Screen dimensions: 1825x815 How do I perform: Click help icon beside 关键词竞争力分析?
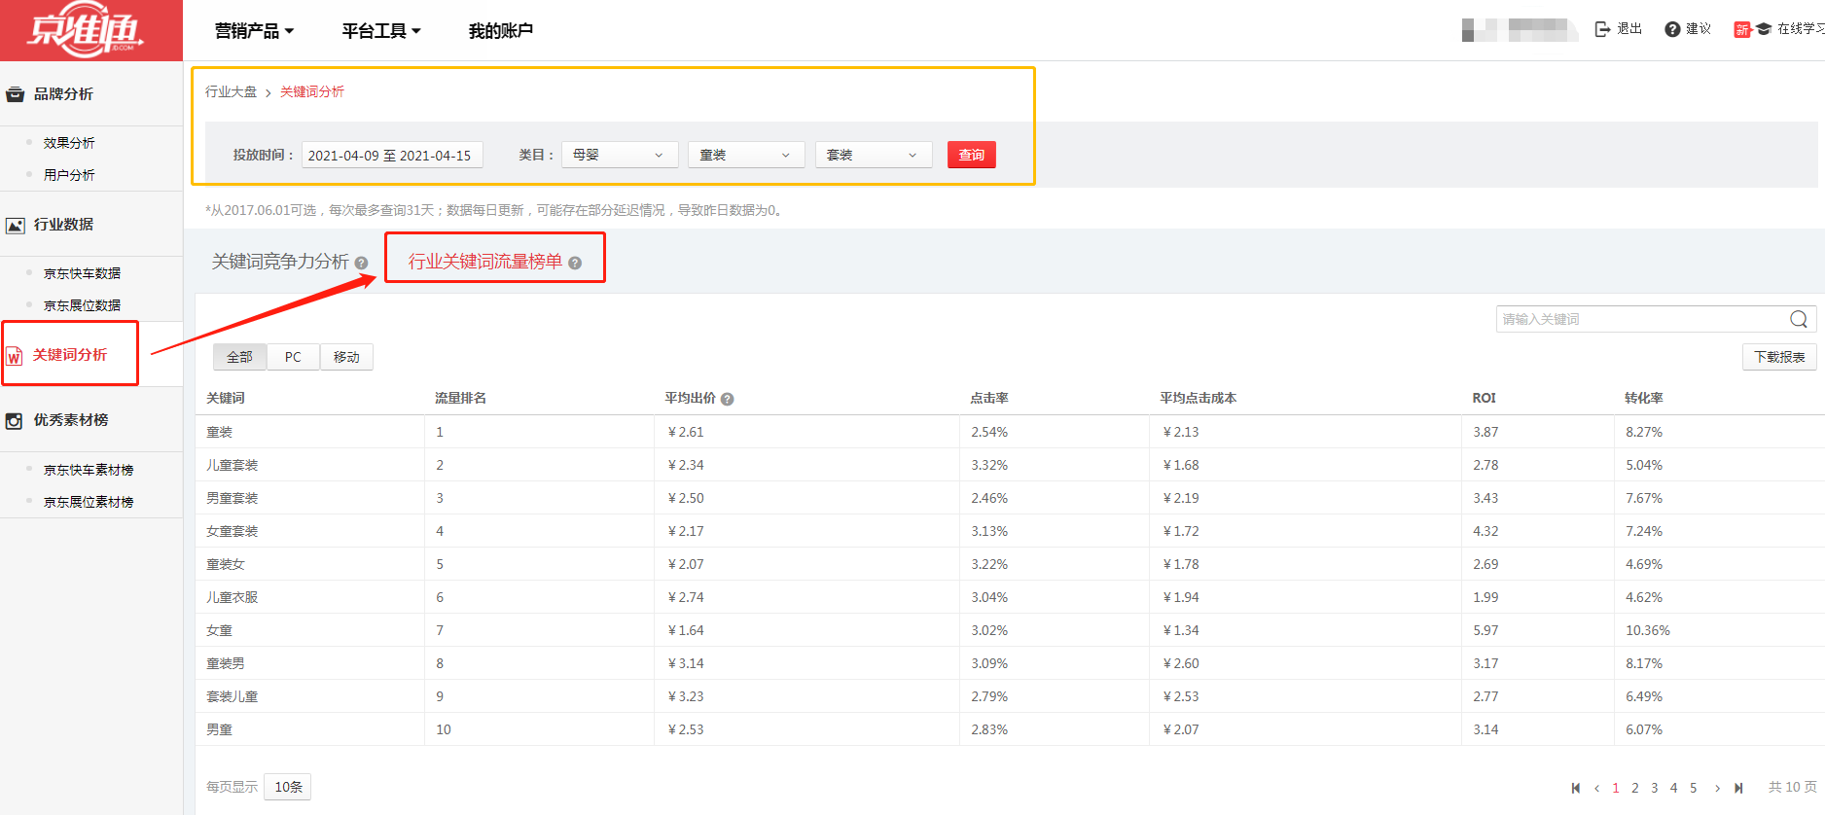[x=361, y=263]
